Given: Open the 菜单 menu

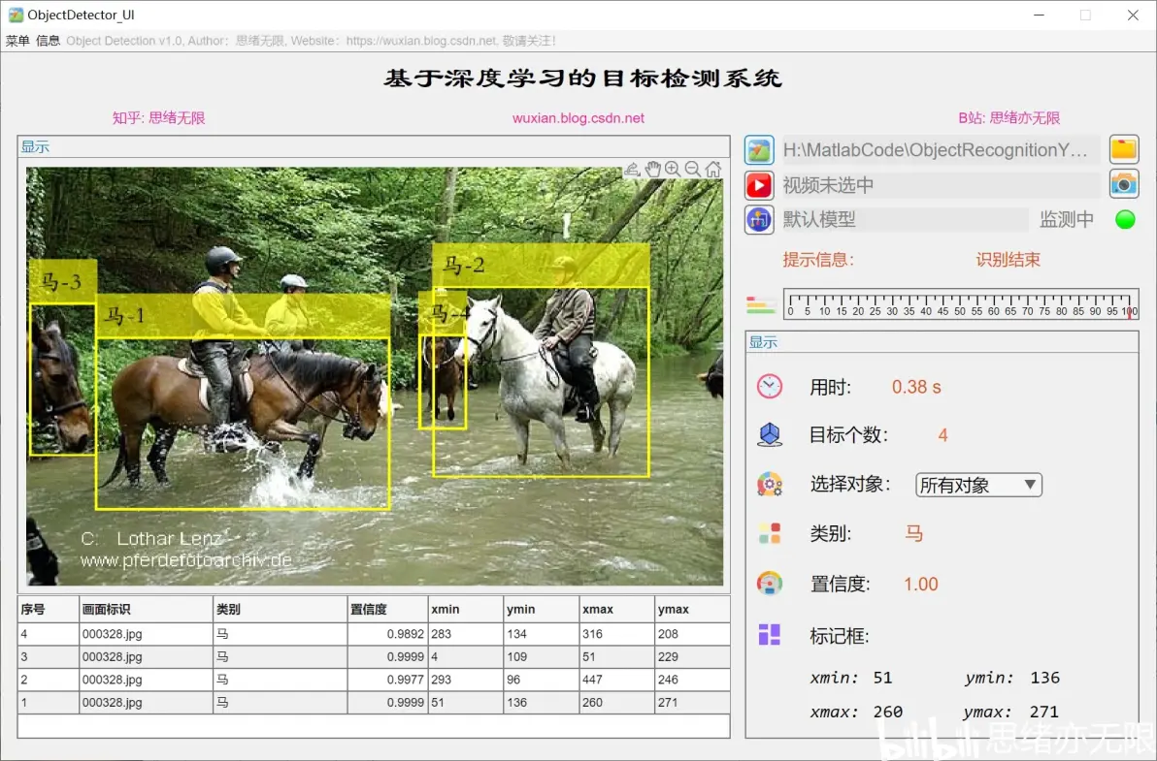Looking at the screenshot, I should [17, 41].
